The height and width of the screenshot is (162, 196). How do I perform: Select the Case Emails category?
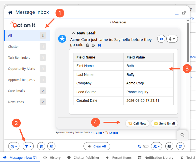(x=27, y=91)
